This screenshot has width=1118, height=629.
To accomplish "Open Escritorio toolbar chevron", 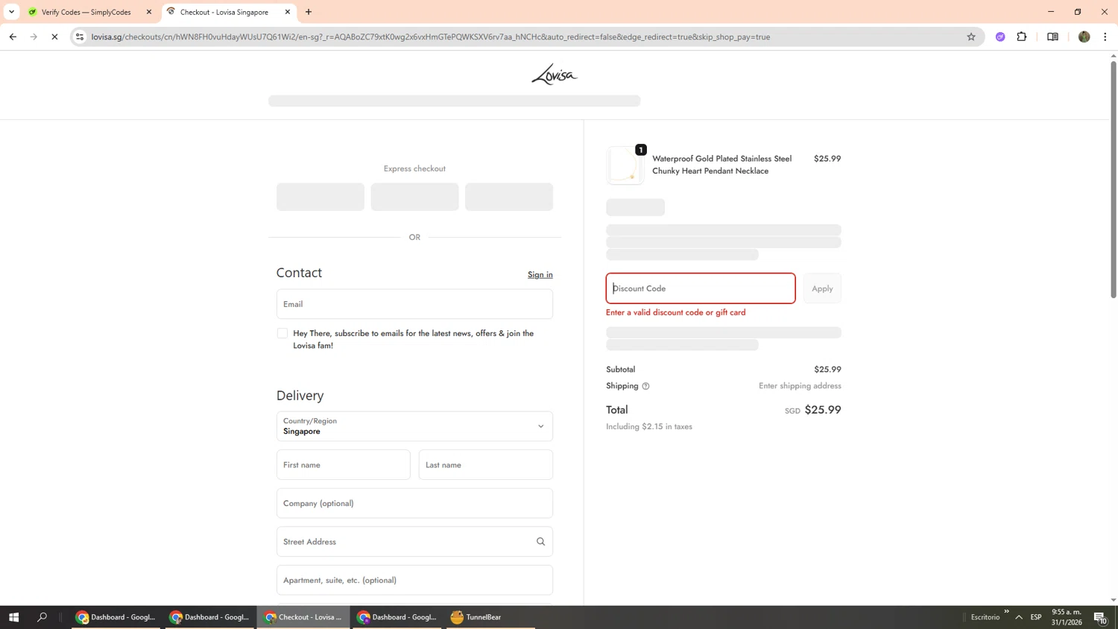I will tap(1006, 612).
